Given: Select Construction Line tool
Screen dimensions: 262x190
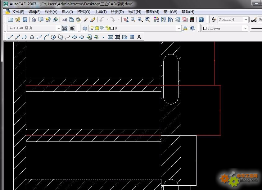Looking at the screenshot, I should pyautogui.click(x=18, y=37).
